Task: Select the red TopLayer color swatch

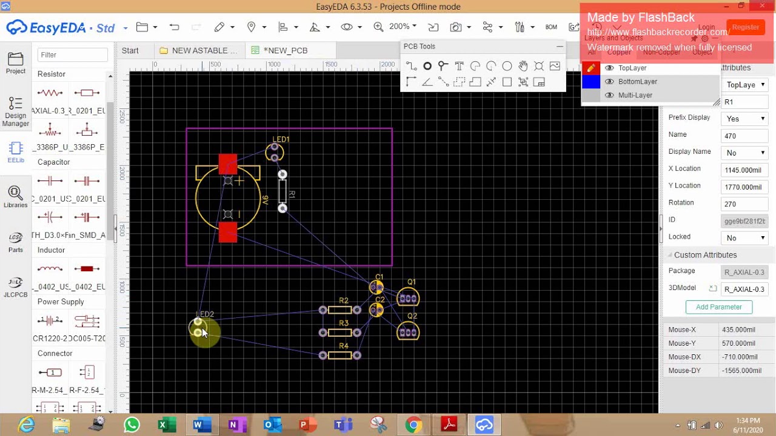Action: [x=591, y=68]
